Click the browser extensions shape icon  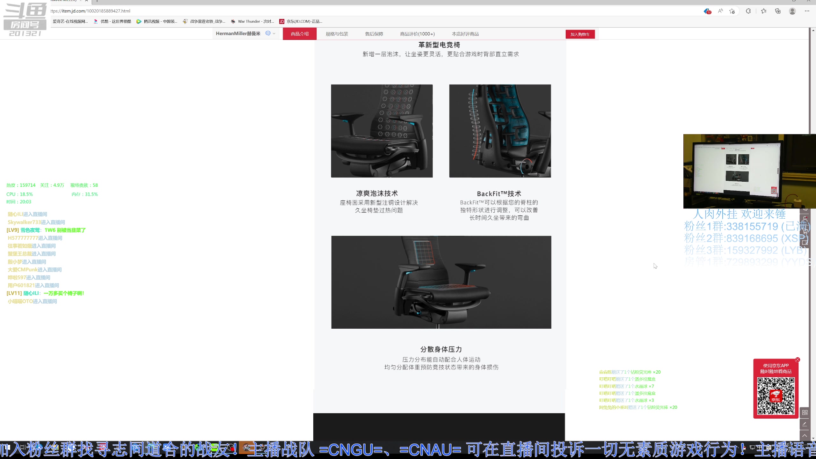(748, 11)
